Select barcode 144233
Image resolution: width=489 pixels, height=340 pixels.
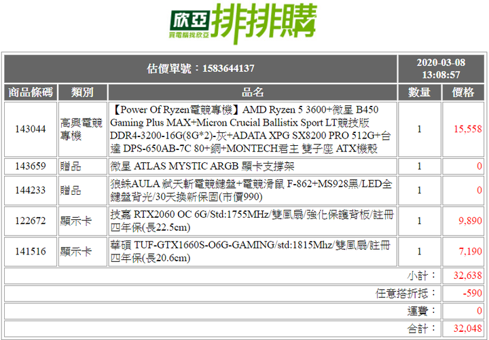pyautogui.click(x=31, y=190)
